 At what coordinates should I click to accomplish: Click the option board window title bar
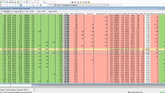click(82, 9)
